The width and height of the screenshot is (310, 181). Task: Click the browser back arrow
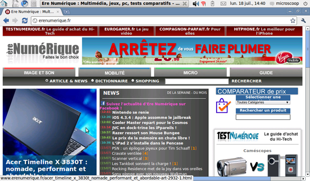pos(6,20)
